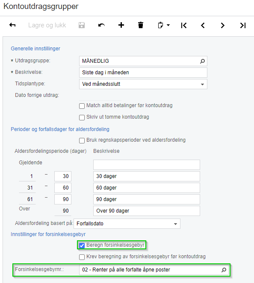Uncheck Beregn forsinkelsesgebyr checkbox
The height and width of the screenshot is (283, 254).
(x=82, y=245)
